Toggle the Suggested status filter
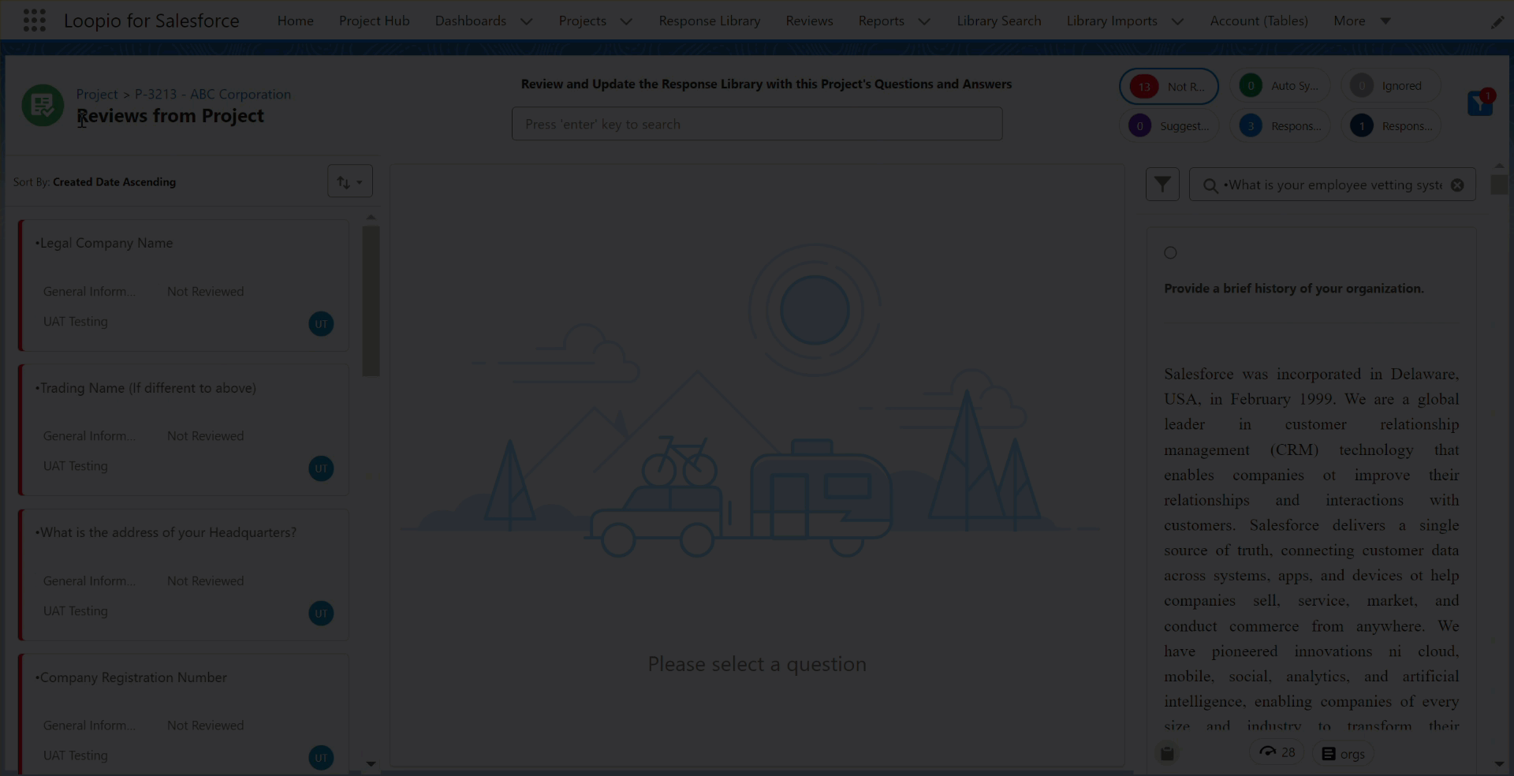 [x=1169, y=125]
